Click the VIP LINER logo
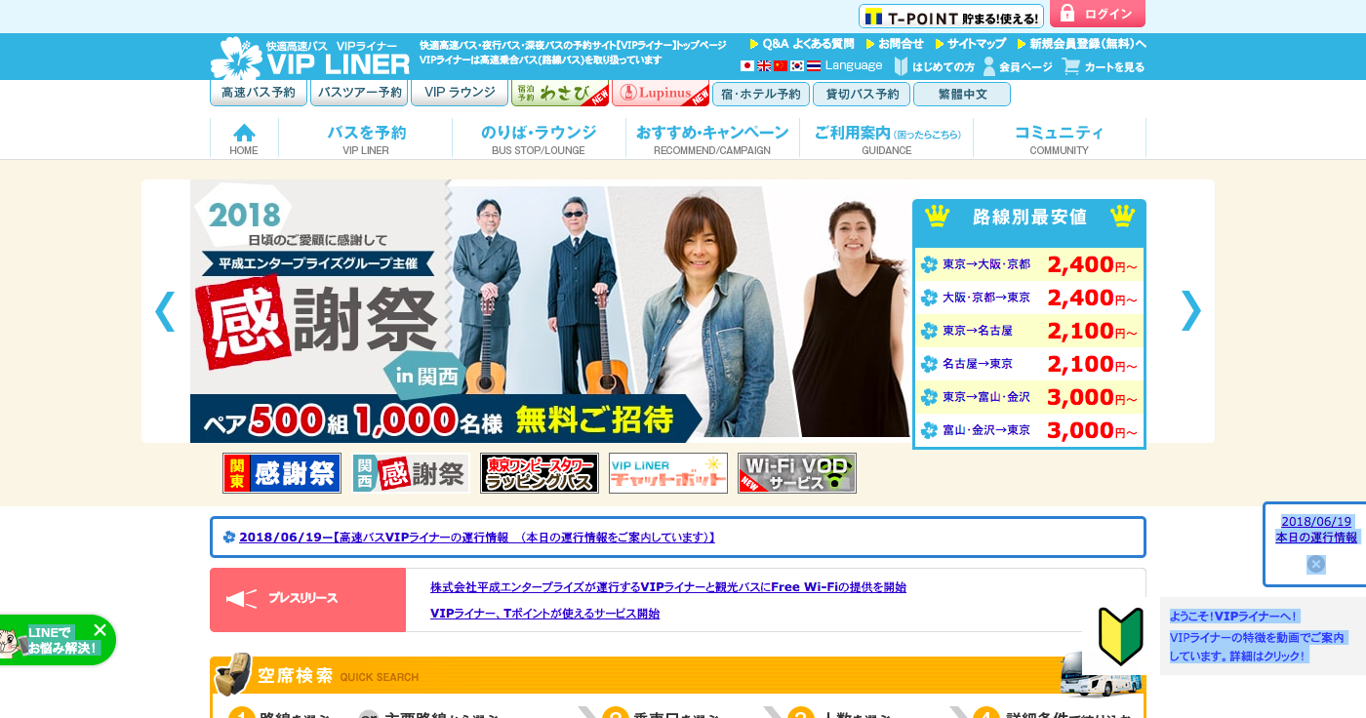The image size is (1366, 718). click(x=310, y=59)
